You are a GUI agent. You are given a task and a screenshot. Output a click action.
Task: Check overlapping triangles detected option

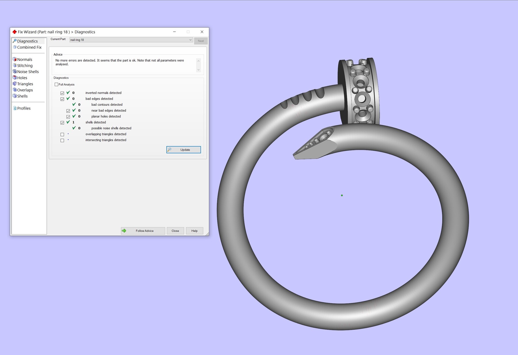click(x=62, y=134)
